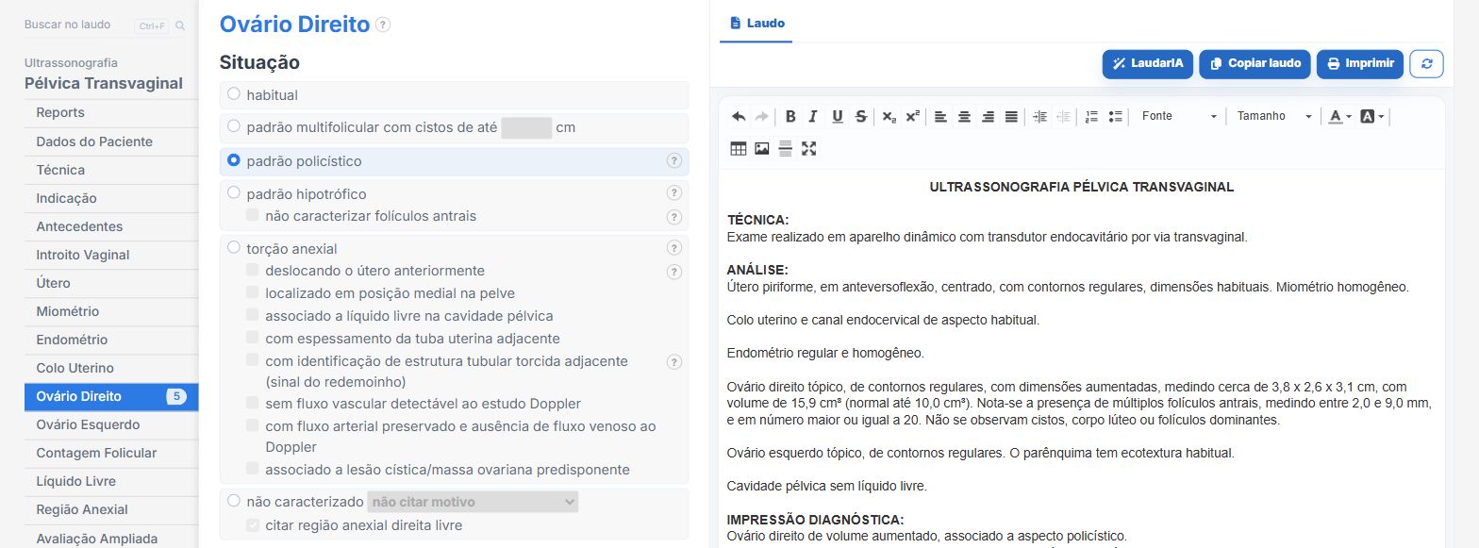The height and width of the screenshot is (548, 1479).
Task: Toggle citar região anexial direita livre checkbox
Action: pyautogui.click(x=253, y=524)
